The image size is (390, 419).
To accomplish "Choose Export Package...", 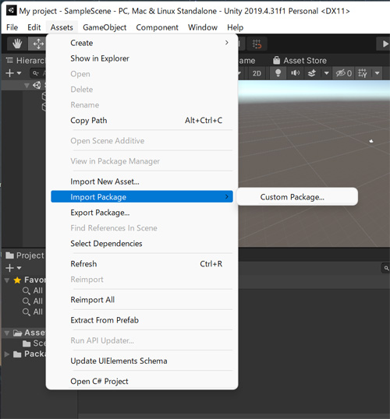I will click(142, 213).
